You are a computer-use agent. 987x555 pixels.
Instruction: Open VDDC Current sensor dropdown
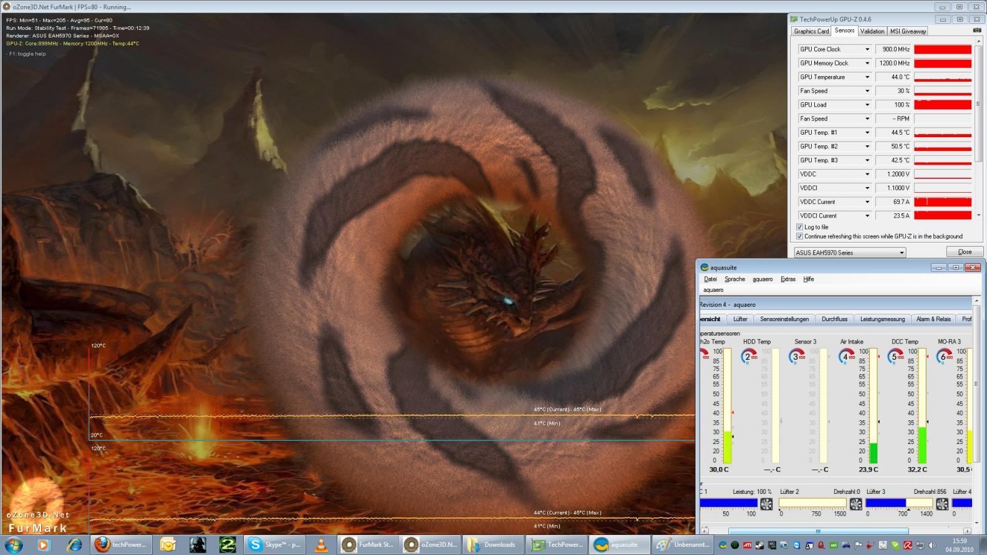(867, 201)
